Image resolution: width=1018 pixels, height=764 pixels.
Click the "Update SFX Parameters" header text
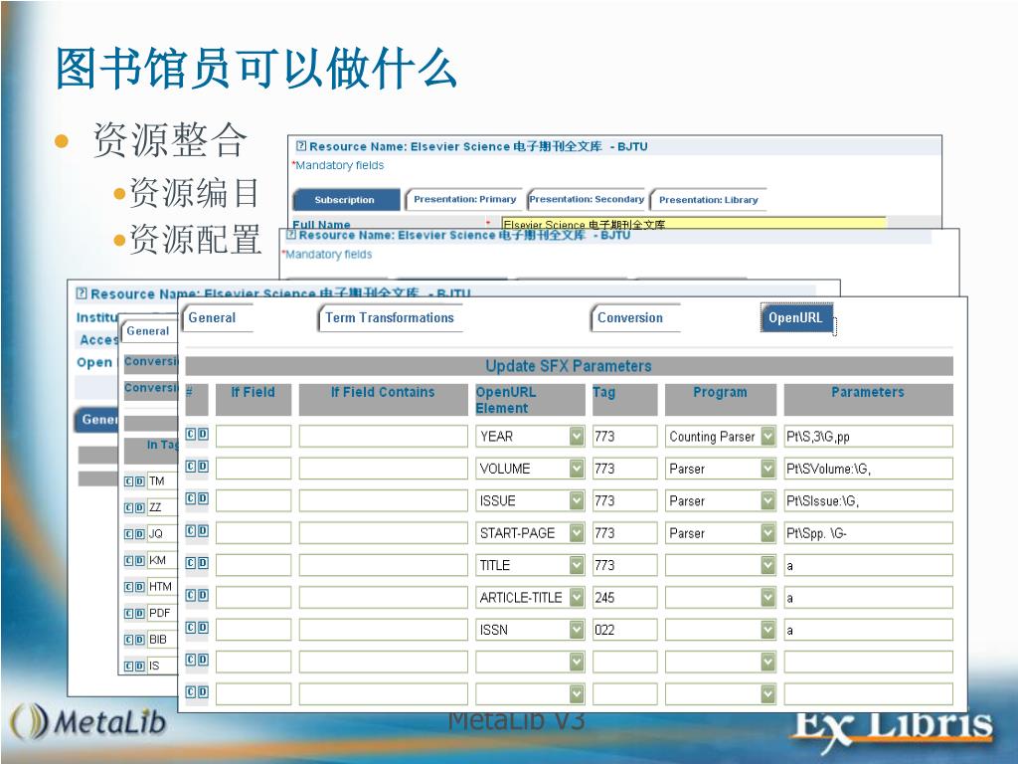point(568,366)
